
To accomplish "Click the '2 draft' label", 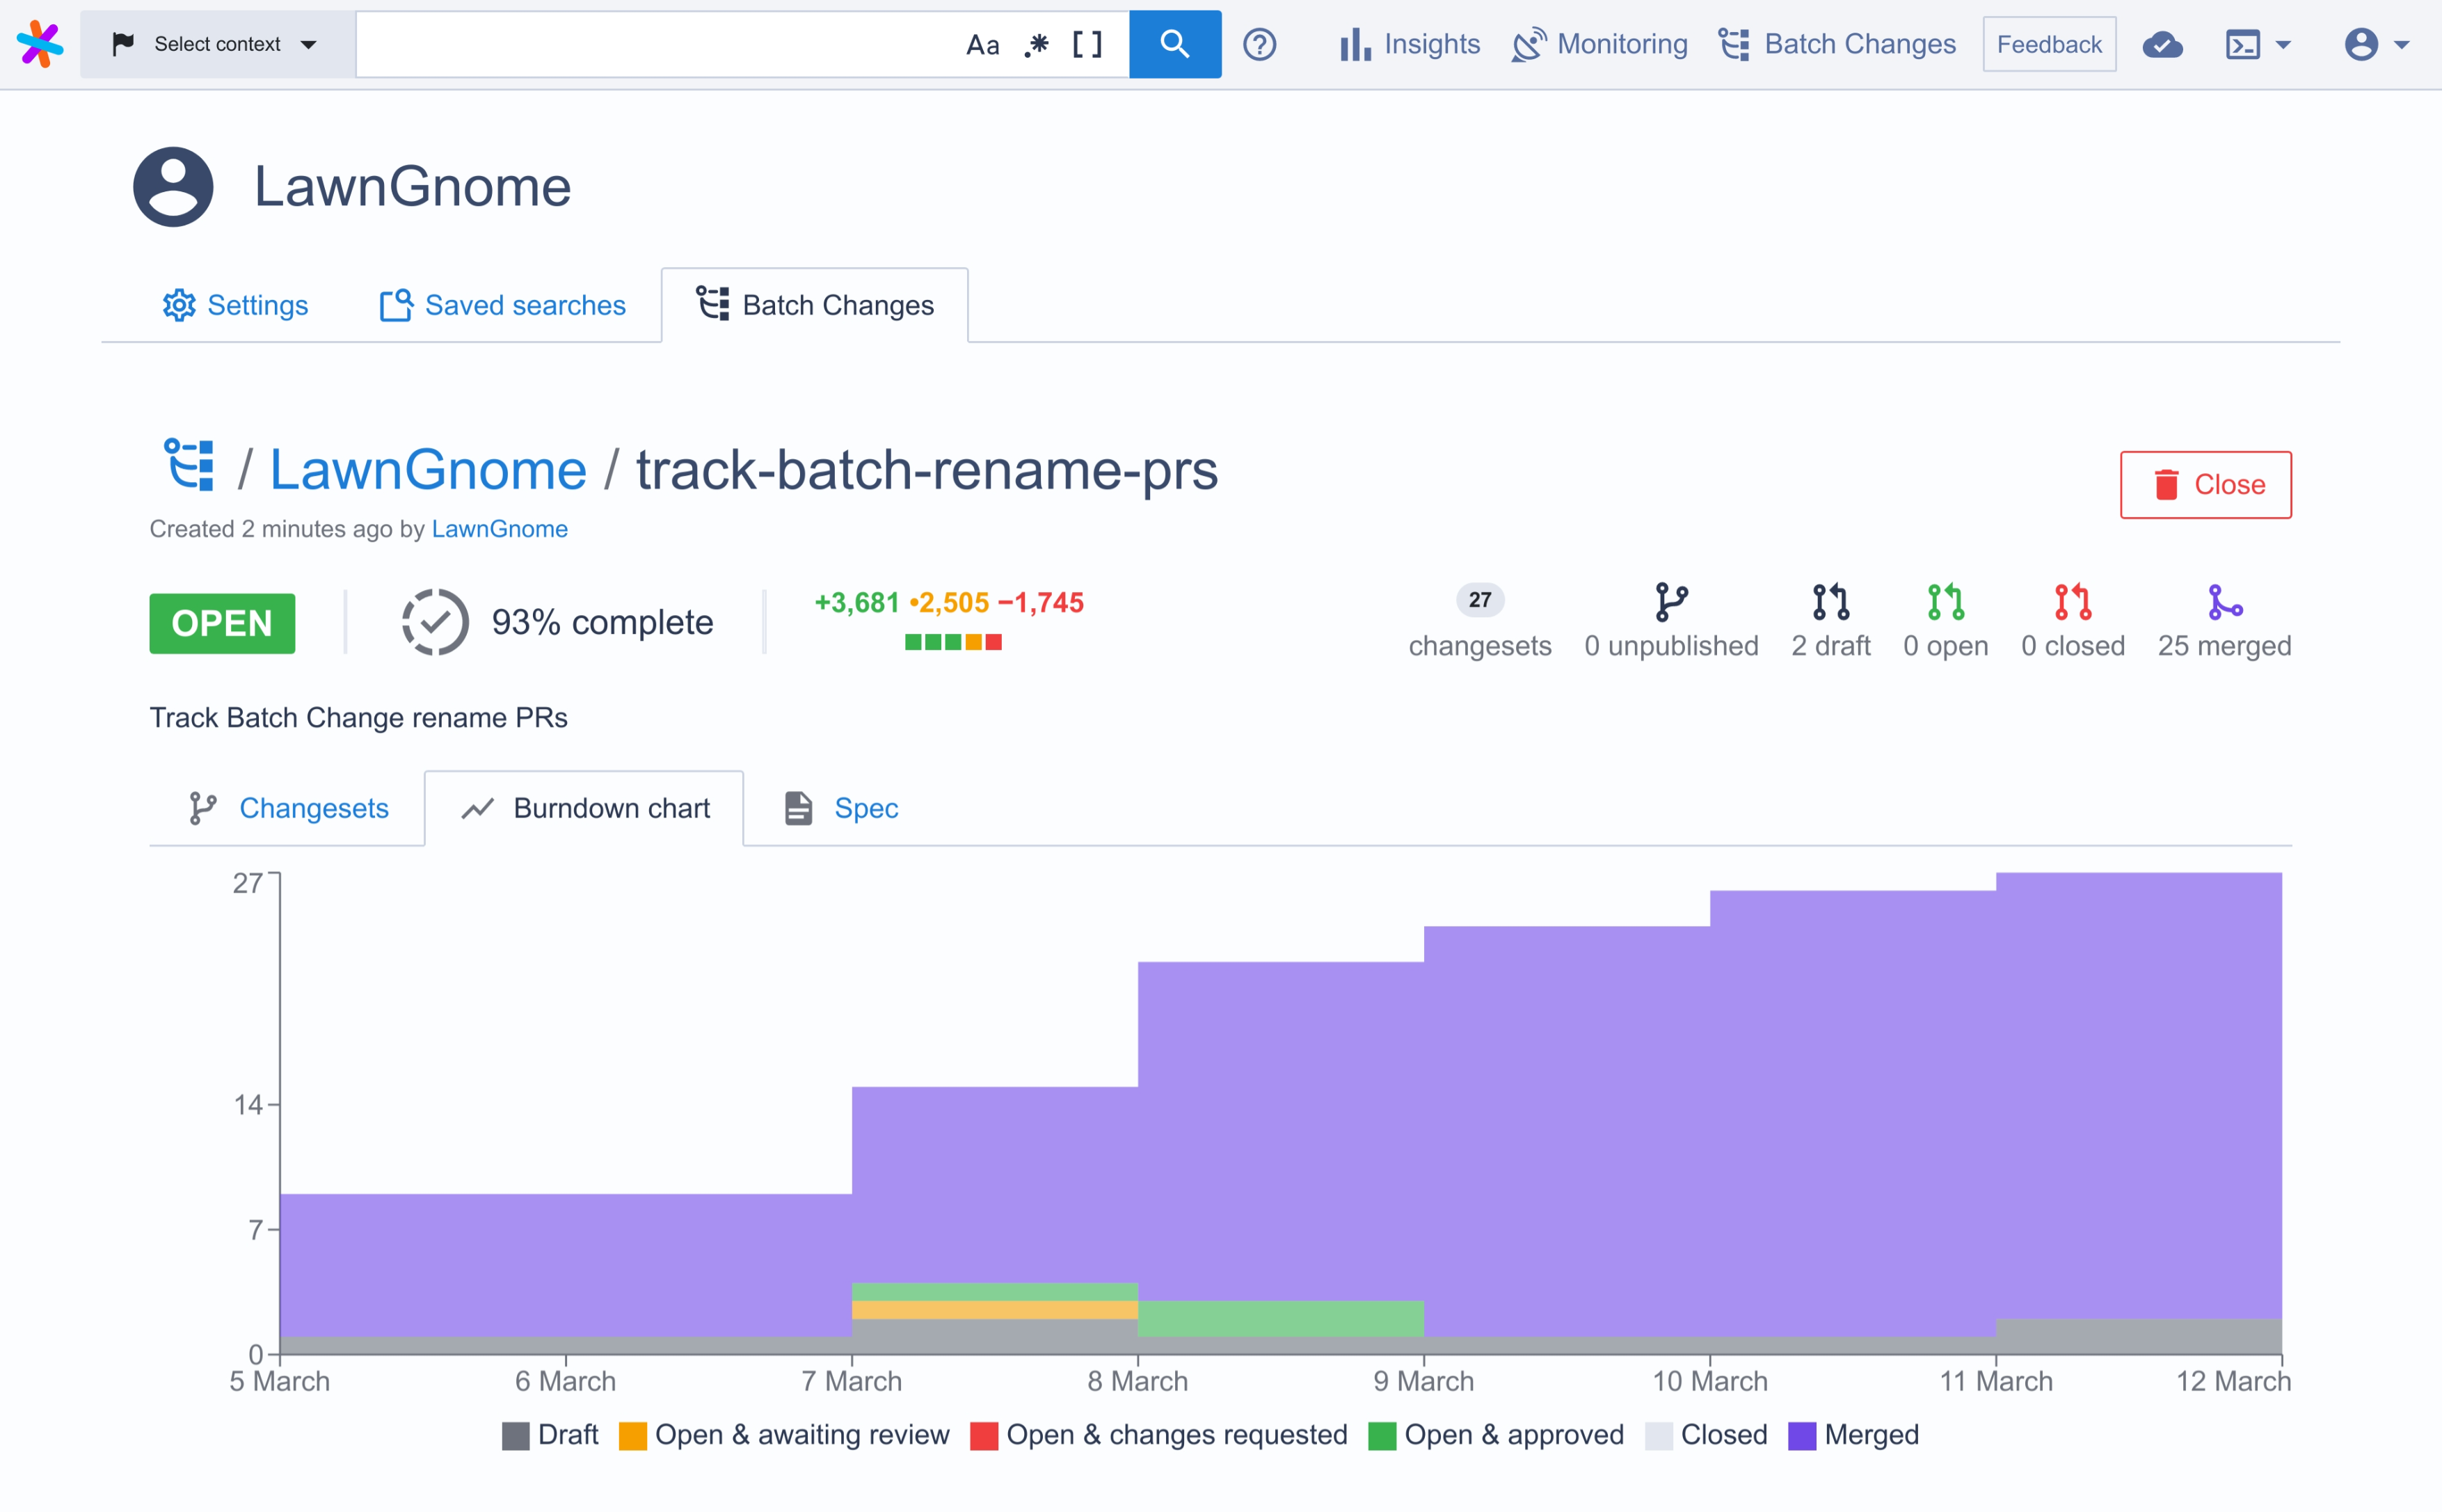I will click(1830, 646).
